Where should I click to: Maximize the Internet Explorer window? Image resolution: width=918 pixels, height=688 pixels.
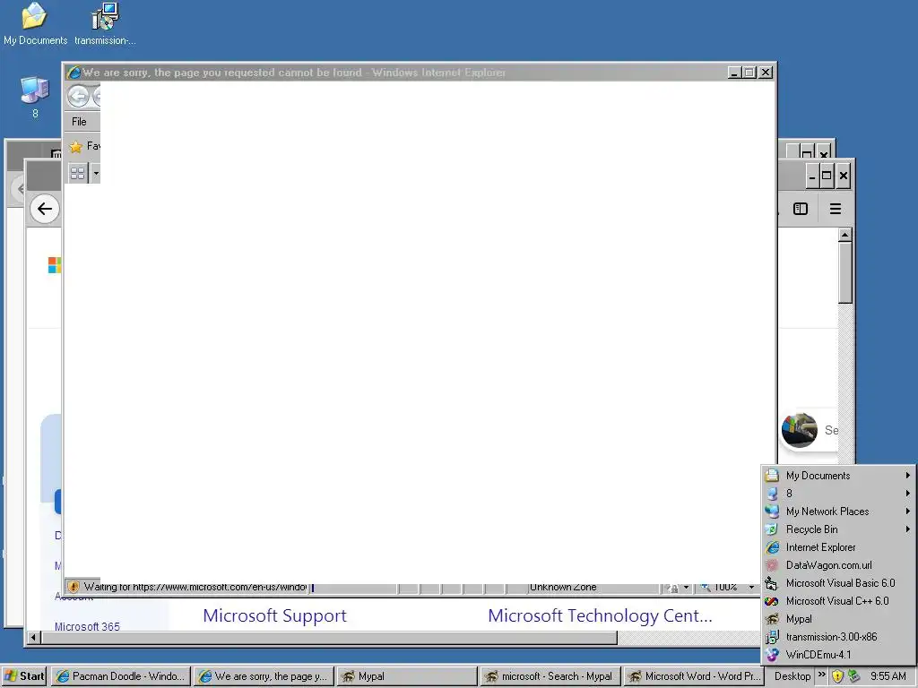pos(749,73)
